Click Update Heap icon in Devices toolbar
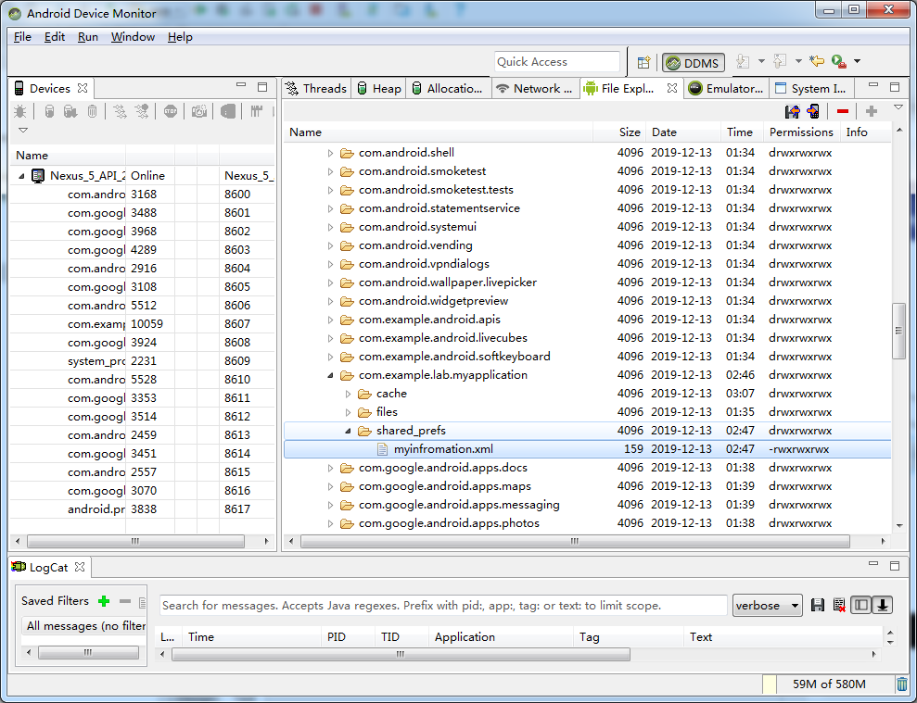Viewport: 917px width, 703px height. coord(50,111)
